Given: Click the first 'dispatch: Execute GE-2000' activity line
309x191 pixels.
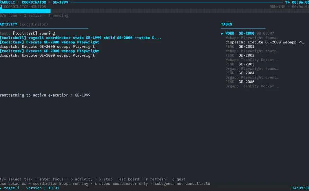Looking at the screenshot, I should [x=47, y=47].
